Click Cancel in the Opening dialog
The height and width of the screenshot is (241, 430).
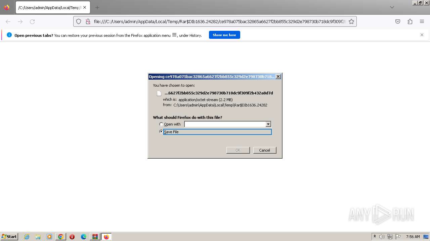point(264,150)
